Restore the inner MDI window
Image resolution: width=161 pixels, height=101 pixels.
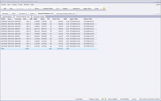[158, 5]
